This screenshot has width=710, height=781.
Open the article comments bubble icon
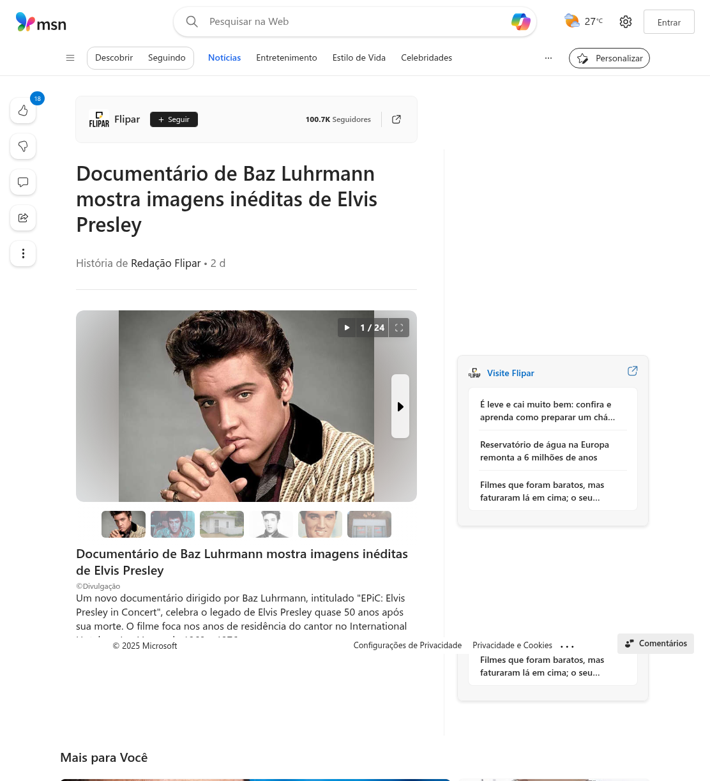23,182
